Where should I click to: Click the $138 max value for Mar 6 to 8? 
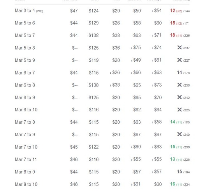coord(93,85)
